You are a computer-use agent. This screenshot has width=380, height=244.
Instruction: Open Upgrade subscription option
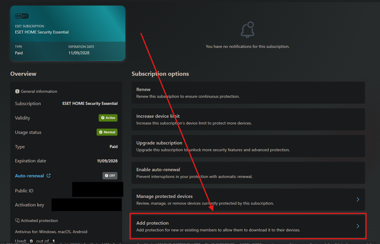coord(248,146)
